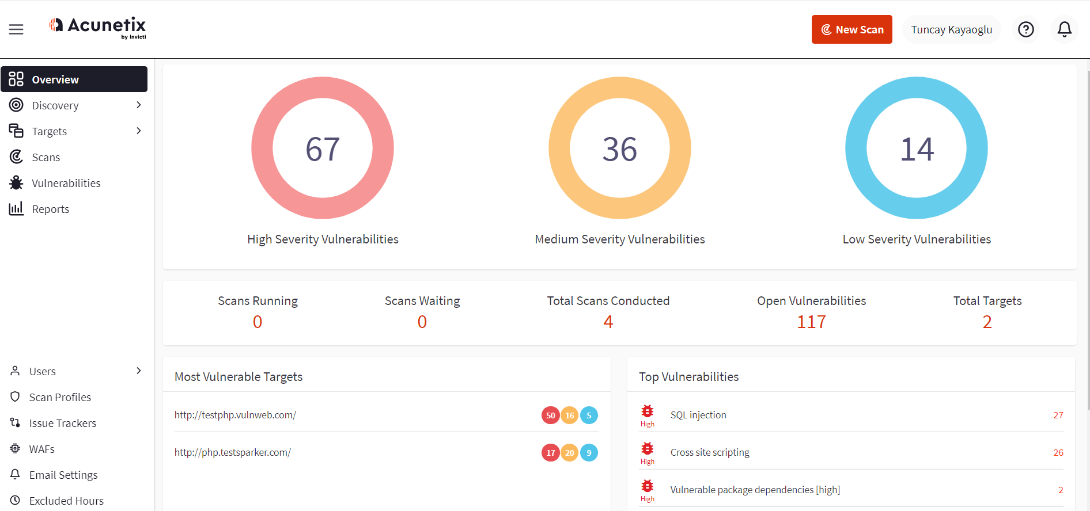Viewport: 1090px width, 511px height.
Task: Click the Acunetix logo
Action: pos(98,27)
